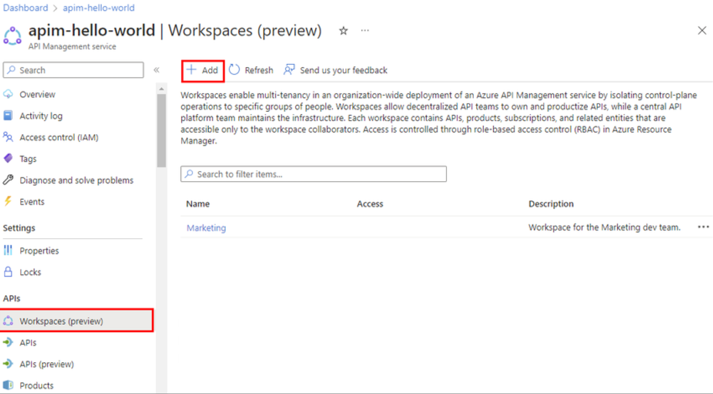The image size is (713, 394).
Task: Click the padlock Locks icon
Action: pos(8,272)
